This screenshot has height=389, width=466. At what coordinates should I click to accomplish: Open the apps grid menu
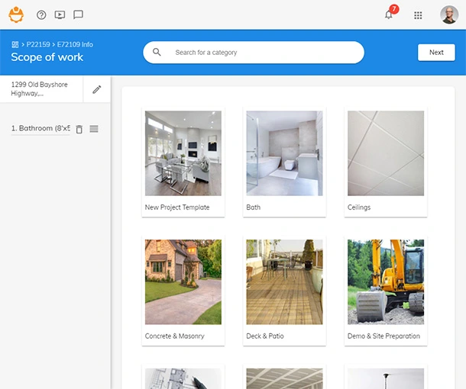pos(418,14)
